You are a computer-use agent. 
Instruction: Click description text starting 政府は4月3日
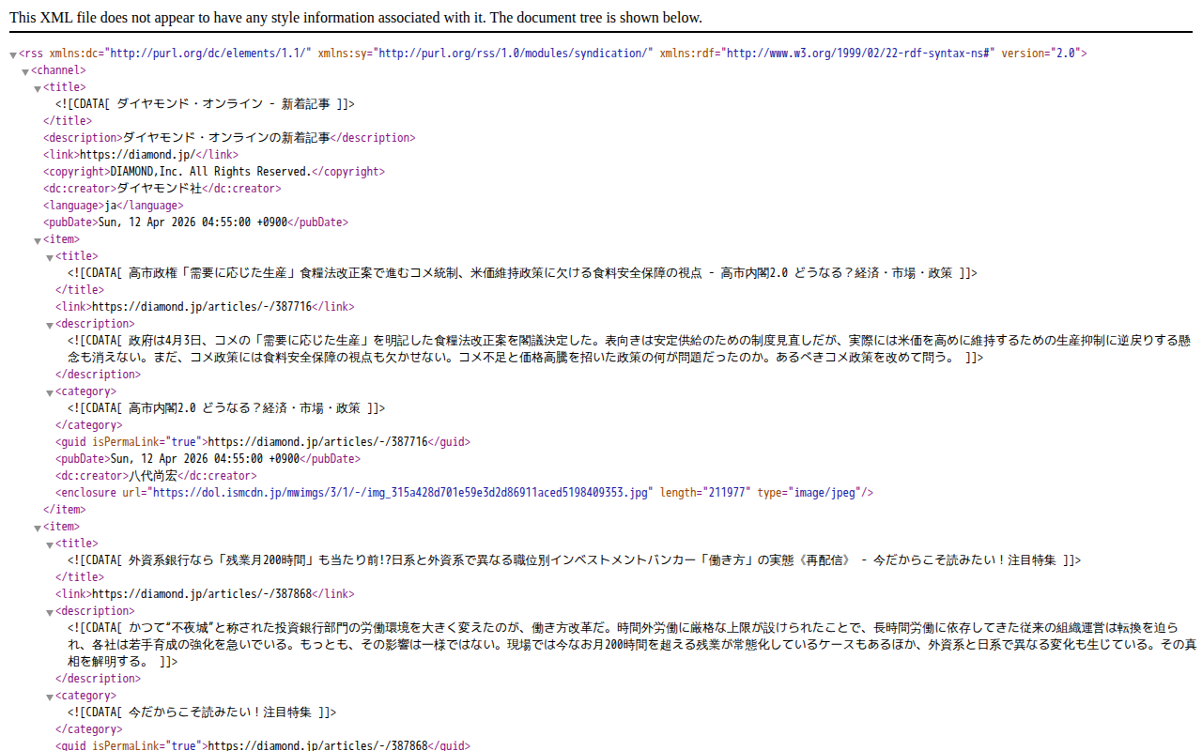(629, 349)
